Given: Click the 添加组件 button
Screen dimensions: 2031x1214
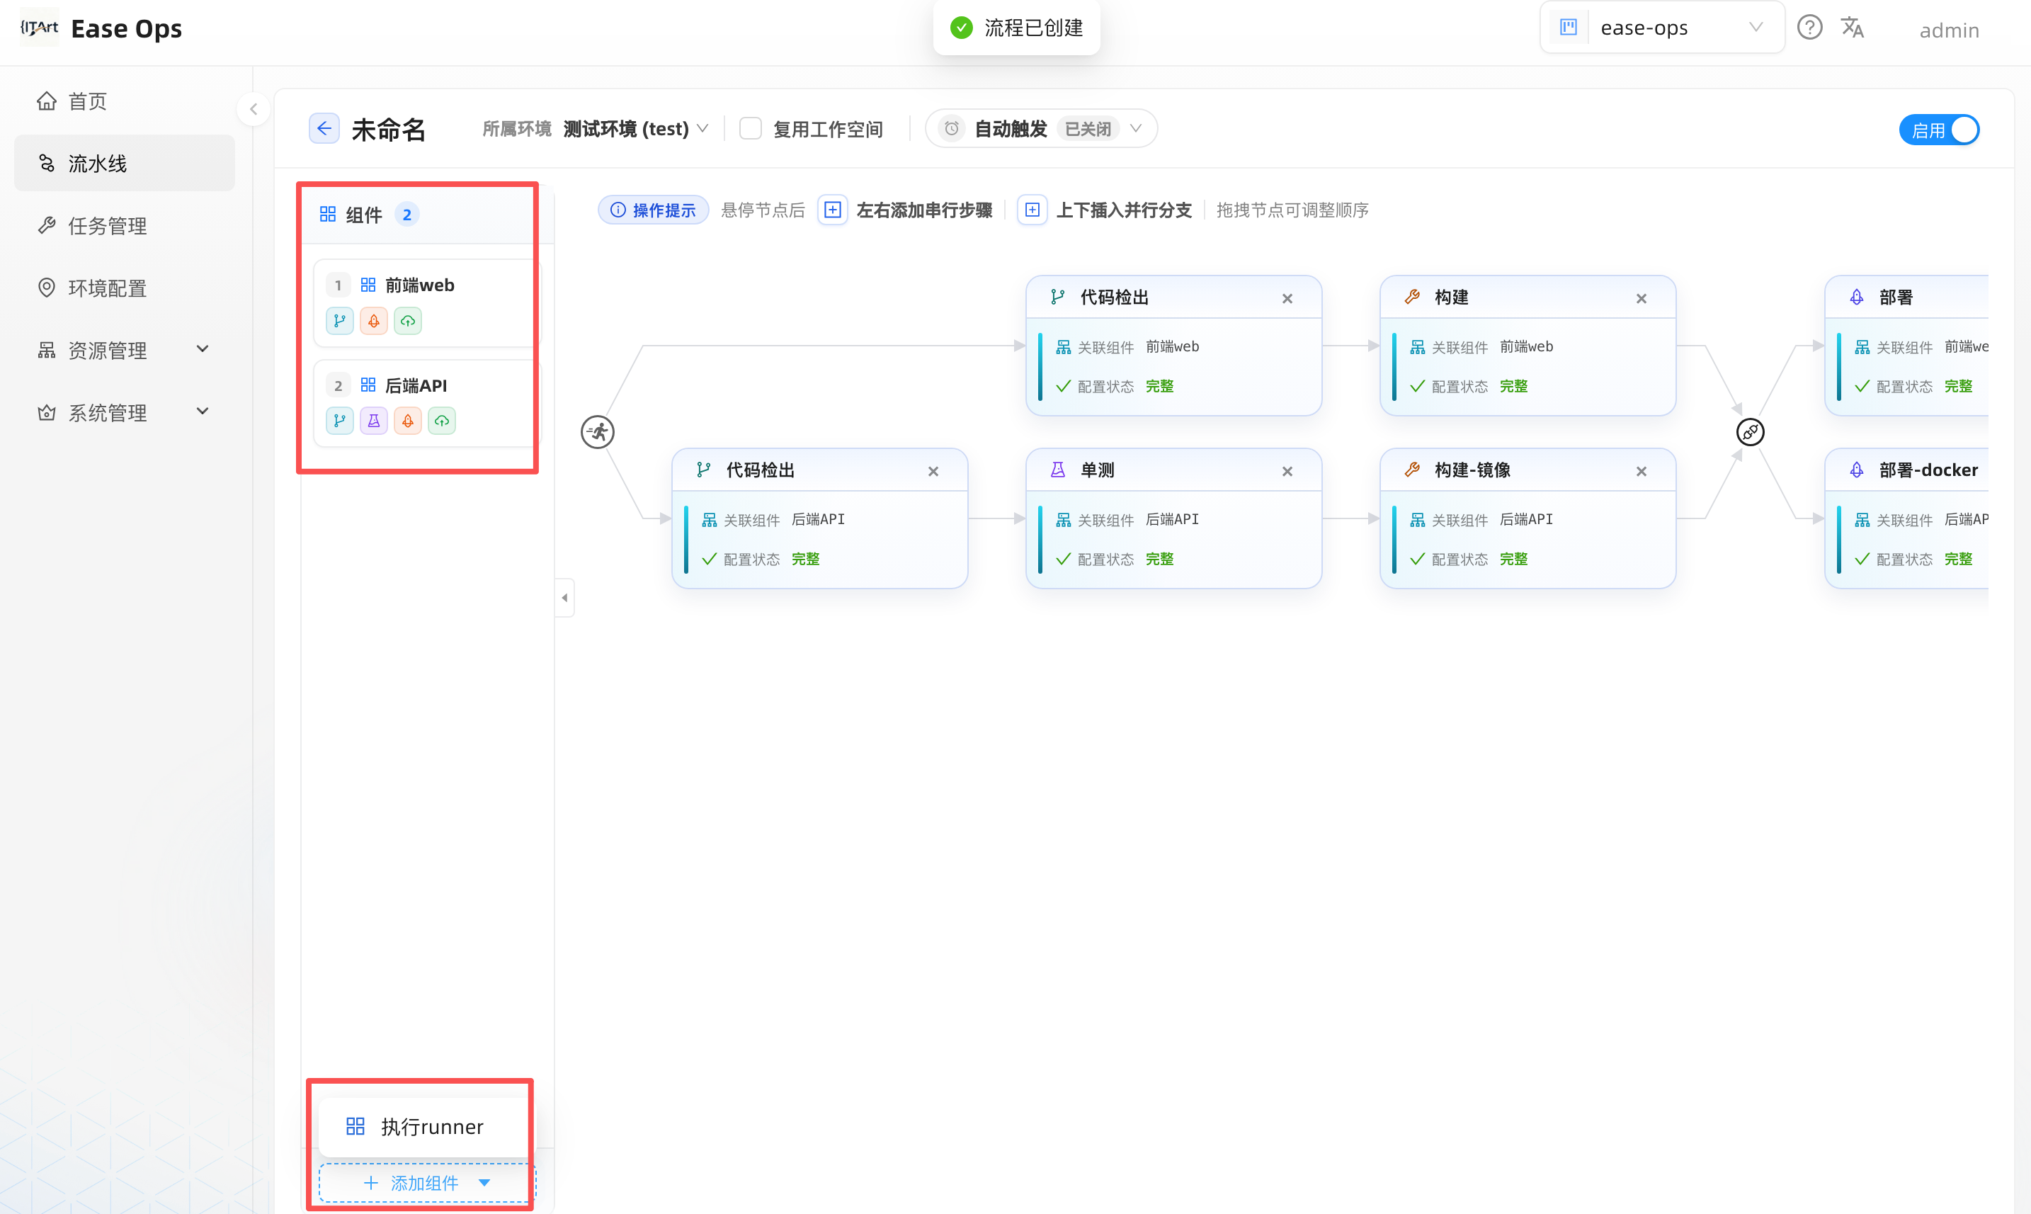Looking at the screenshot, I should (x=427, y=1183).
